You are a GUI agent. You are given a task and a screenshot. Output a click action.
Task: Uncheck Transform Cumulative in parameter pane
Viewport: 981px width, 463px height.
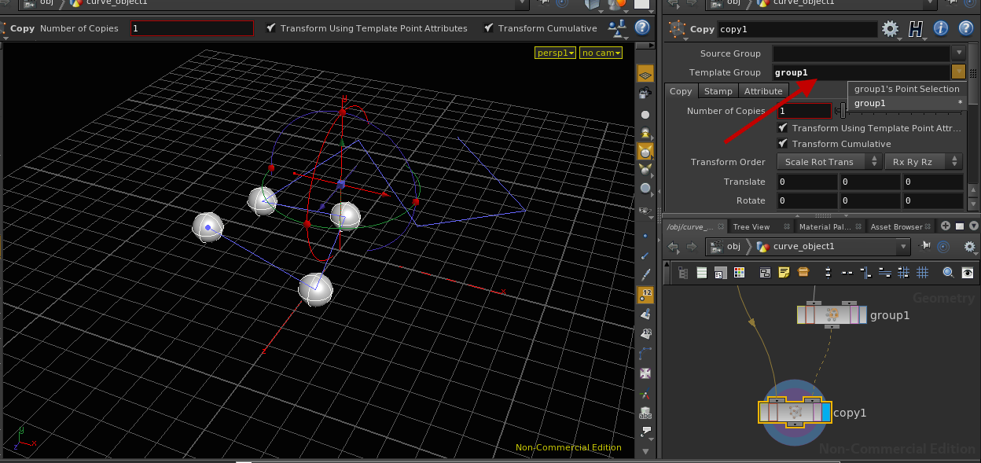(783, 144)
